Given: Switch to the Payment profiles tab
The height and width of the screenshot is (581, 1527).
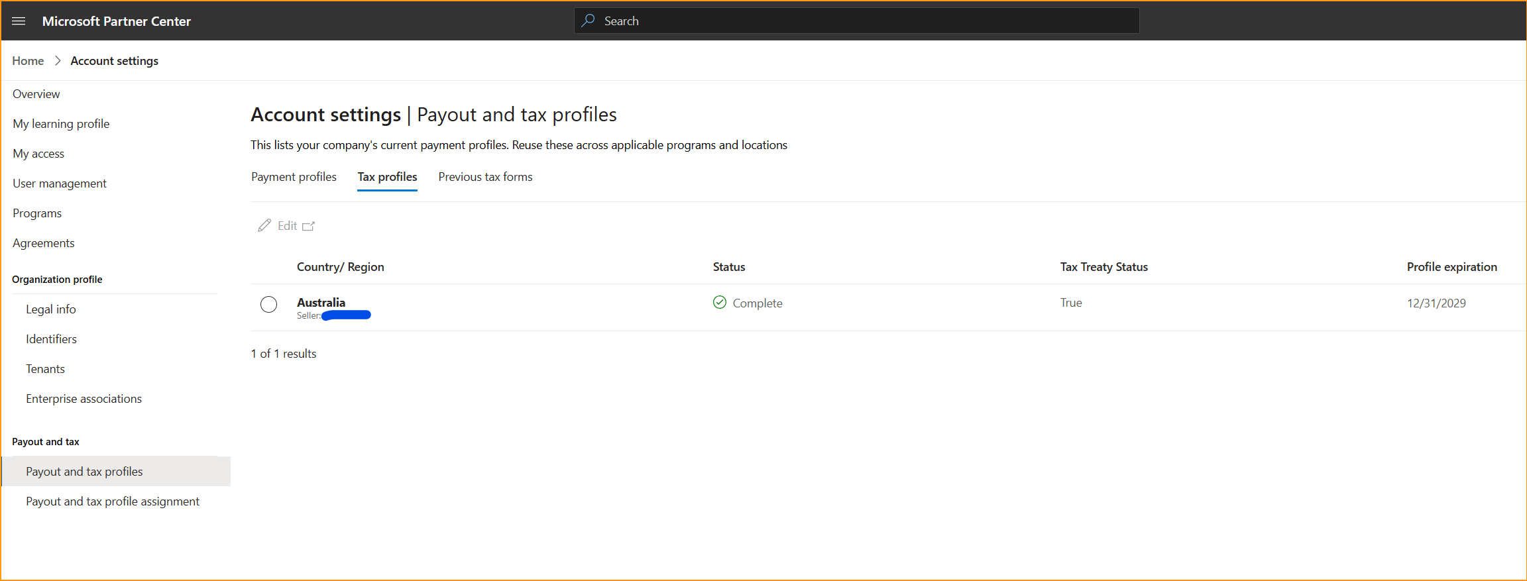Looking at the screenshot, I should 294,177.
